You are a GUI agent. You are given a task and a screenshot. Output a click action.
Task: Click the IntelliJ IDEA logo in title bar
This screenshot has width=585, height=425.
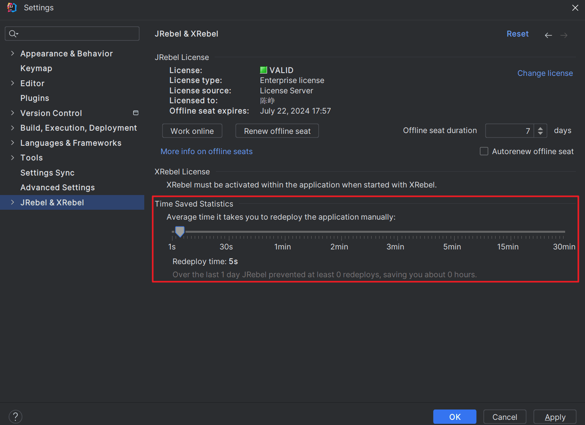pos(12,8)
